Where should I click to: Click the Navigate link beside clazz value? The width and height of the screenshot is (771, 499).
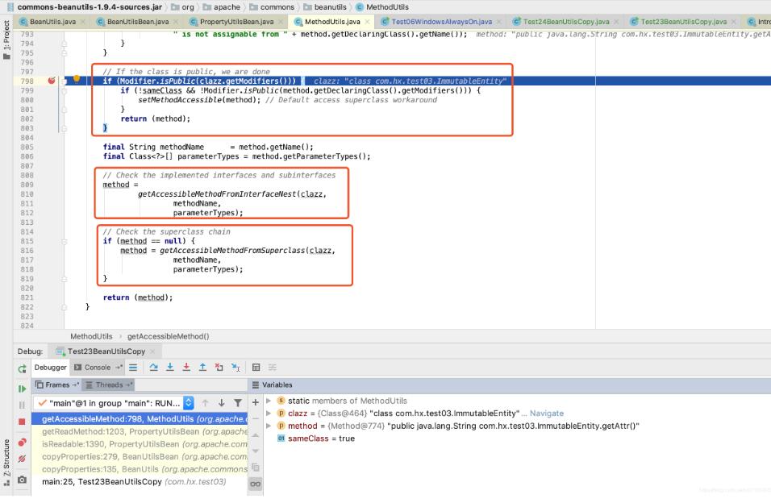[547, 414]
